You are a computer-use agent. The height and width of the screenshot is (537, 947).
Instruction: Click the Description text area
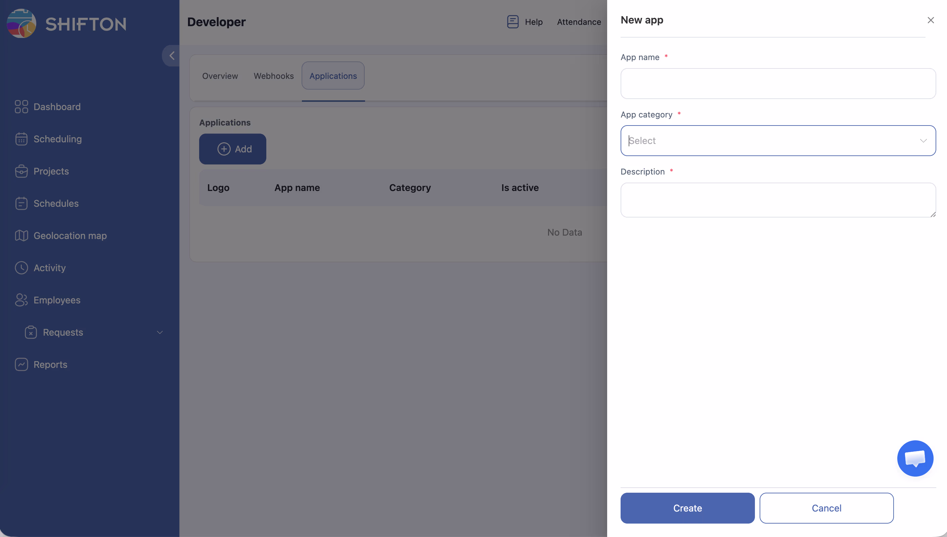(778, 200)
